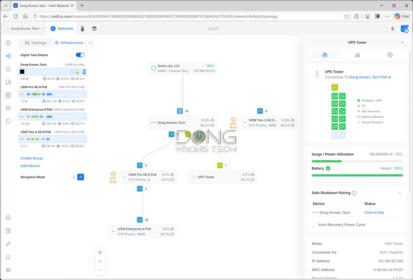Select the blue Topology icon in the left sidebar
Image resolution: width=413 pixels, height=280 pixels.
(x=8, y=56)
